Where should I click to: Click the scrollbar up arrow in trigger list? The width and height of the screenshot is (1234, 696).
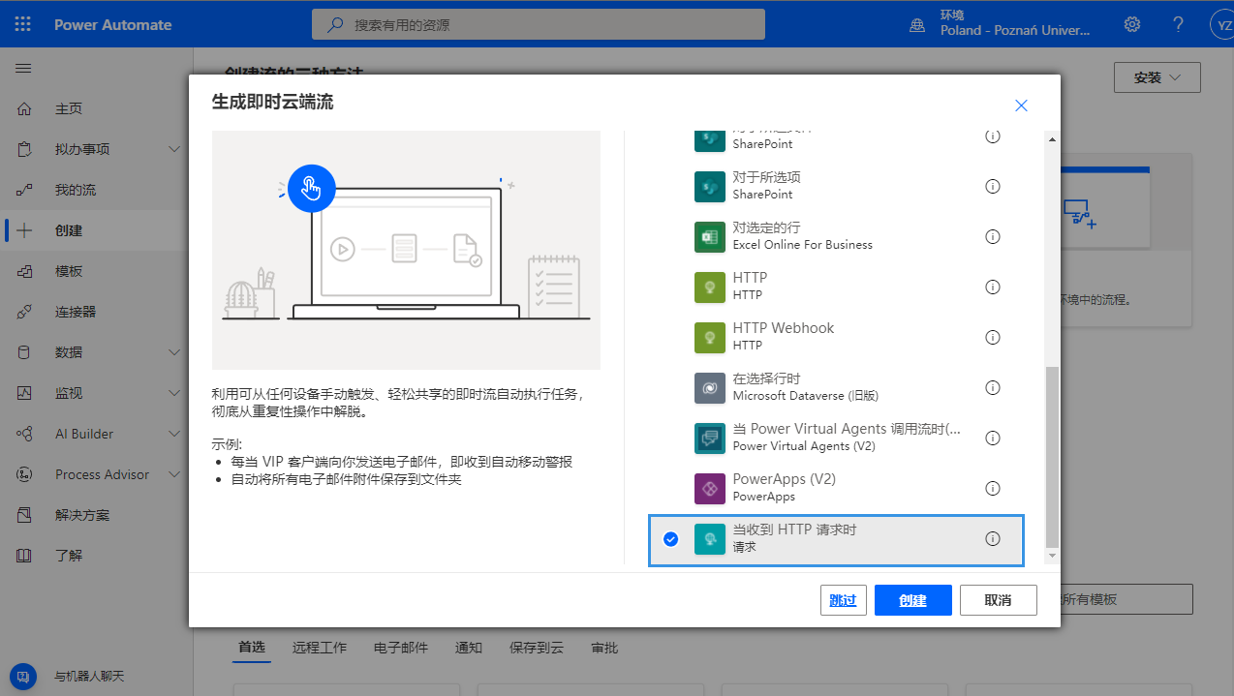pos(1053,138)
